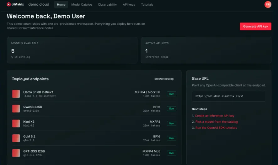The height and width of the screenshot is (165, 278).
Task: Click the Models Available card
Action: click(72, 50)
